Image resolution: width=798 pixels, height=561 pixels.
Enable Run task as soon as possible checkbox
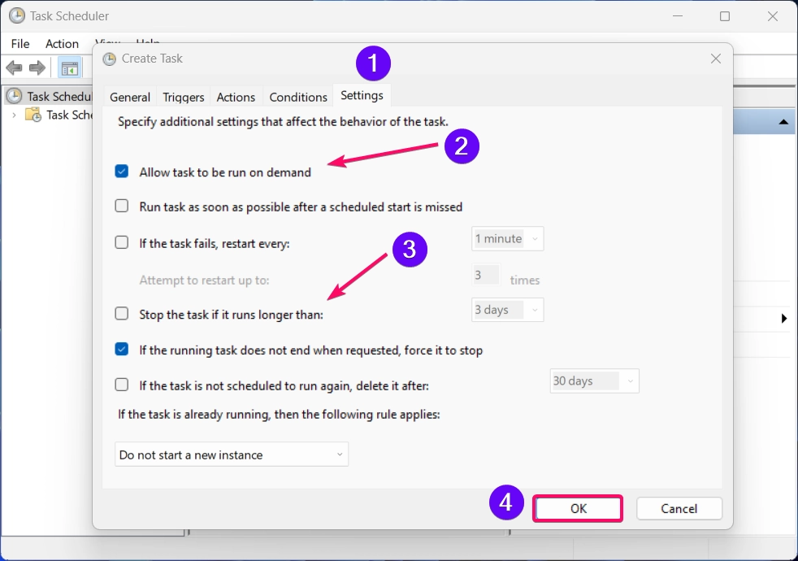coord(122,206)
